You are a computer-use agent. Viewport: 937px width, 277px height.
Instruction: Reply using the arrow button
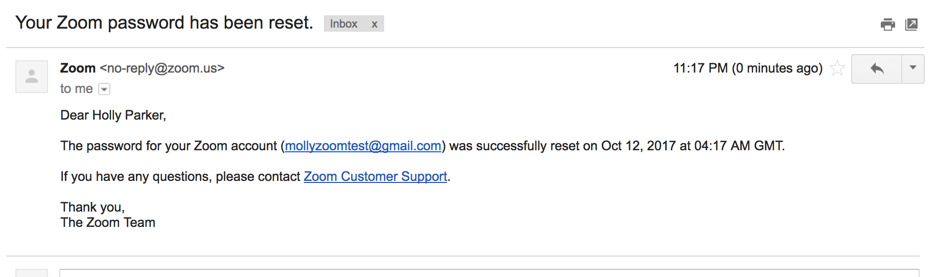(877, 68)
